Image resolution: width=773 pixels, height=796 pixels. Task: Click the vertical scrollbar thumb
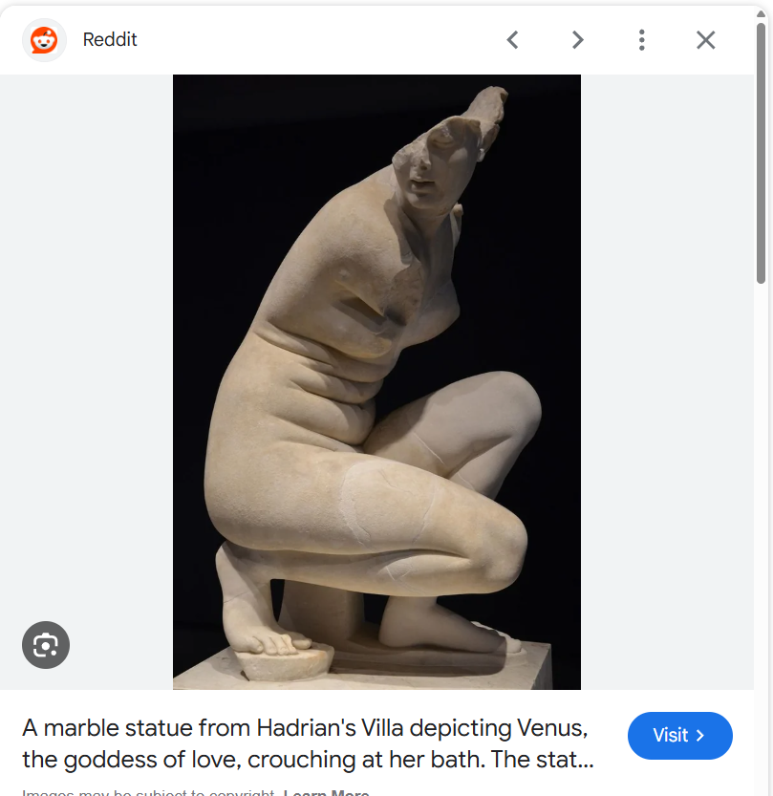point(761,152)
